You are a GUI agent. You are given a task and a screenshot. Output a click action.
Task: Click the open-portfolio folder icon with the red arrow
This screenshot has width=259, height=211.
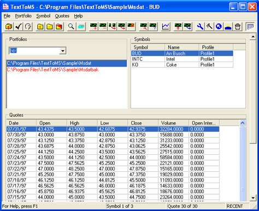(x=9, y=27)
